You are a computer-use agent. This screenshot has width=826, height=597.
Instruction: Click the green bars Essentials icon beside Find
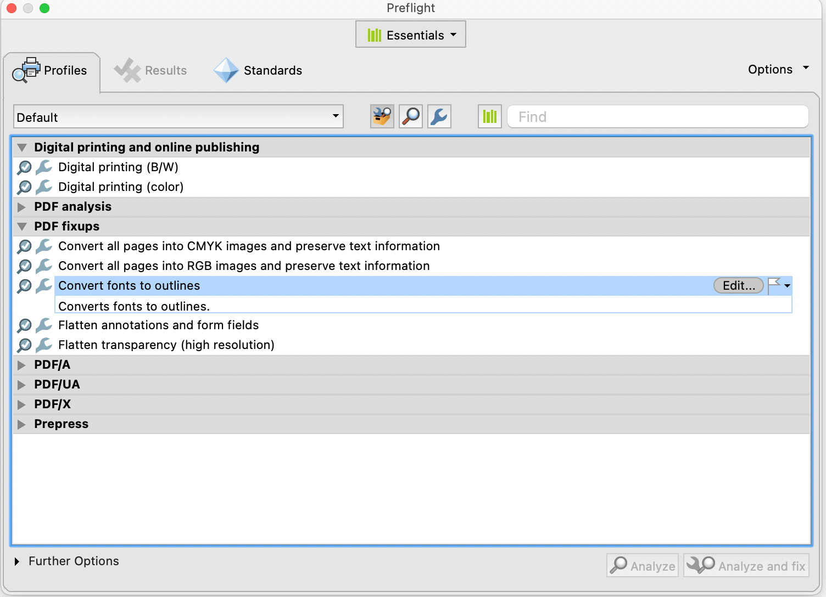tap(489, 116)
